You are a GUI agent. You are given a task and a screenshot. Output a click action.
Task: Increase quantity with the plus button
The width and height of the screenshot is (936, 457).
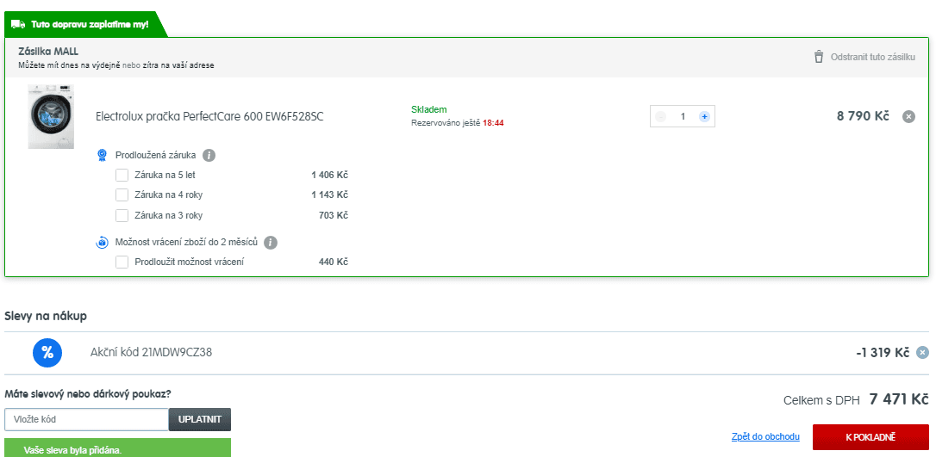704,117
